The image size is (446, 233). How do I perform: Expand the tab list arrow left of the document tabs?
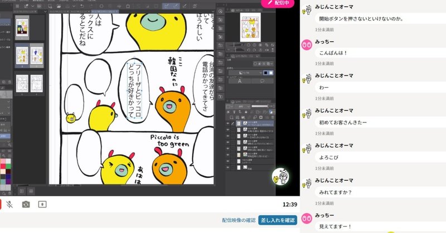pyautogui.click(x=45, y=12)
